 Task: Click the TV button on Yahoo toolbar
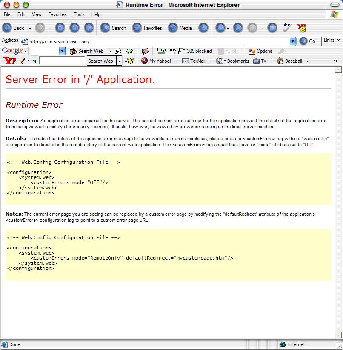pos(260,61)
